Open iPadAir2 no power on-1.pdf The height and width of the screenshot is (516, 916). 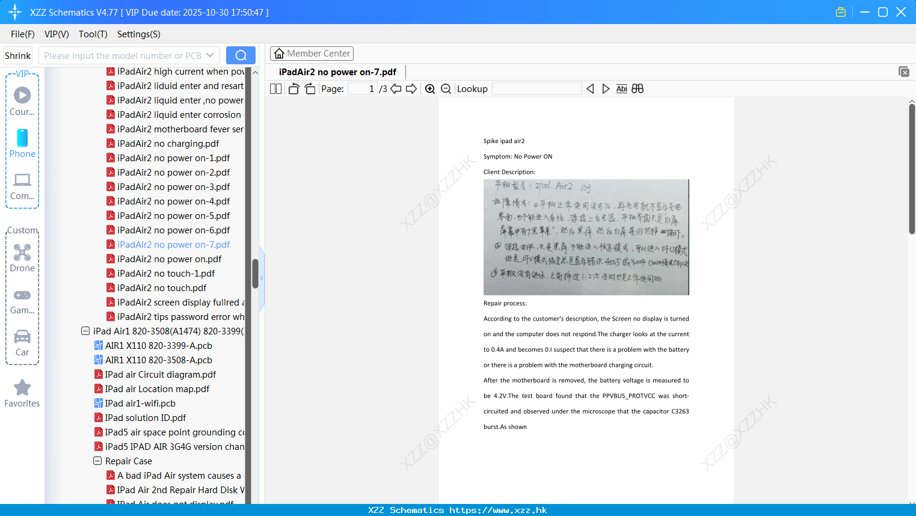(x=173, y=158)
